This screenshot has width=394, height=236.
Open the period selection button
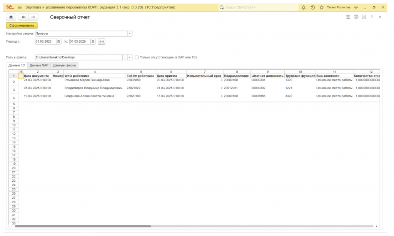click(102, 42)
